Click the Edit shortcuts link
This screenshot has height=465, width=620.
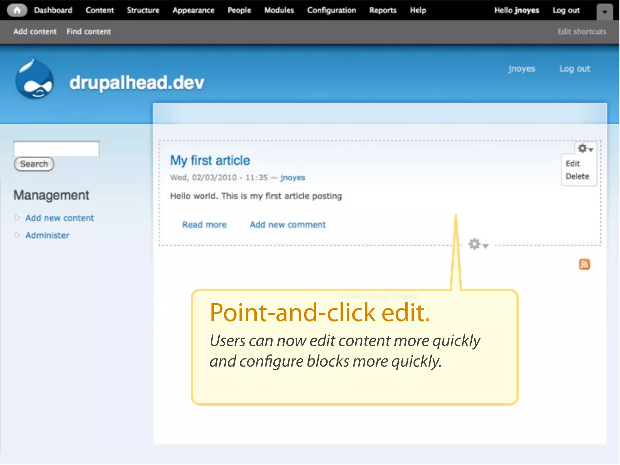tap(582, 31)
